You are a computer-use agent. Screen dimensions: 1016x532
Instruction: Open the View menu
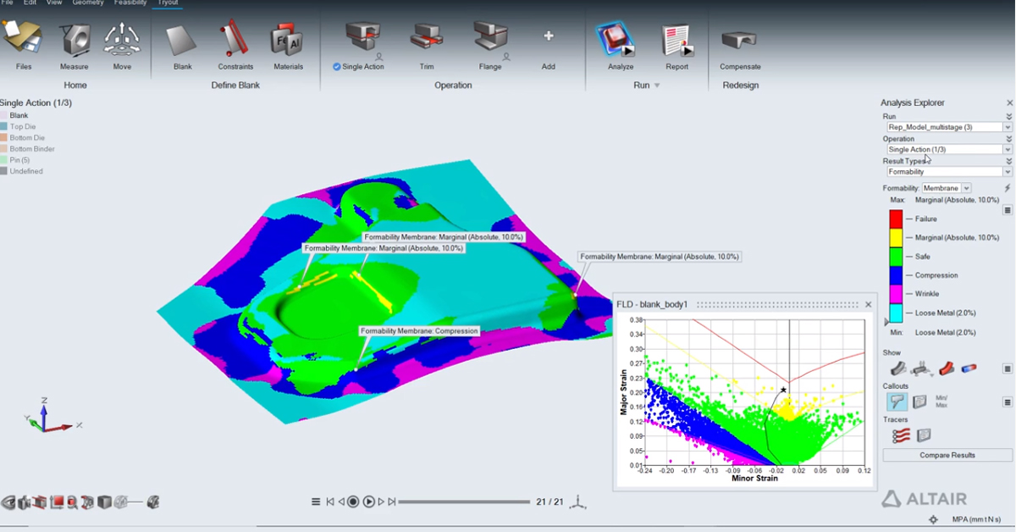pos(54,3)
